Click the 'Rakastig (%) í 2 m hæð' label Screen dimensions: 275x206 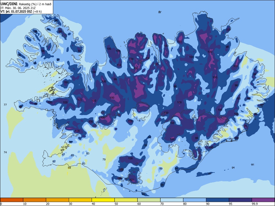35,4
